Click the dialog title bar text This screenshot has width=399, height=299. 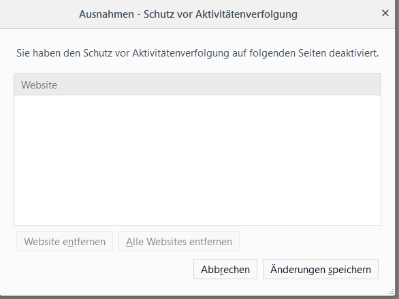188,14
